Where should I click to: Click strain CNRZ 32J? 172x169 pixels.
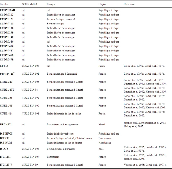[x=6, y=82]
